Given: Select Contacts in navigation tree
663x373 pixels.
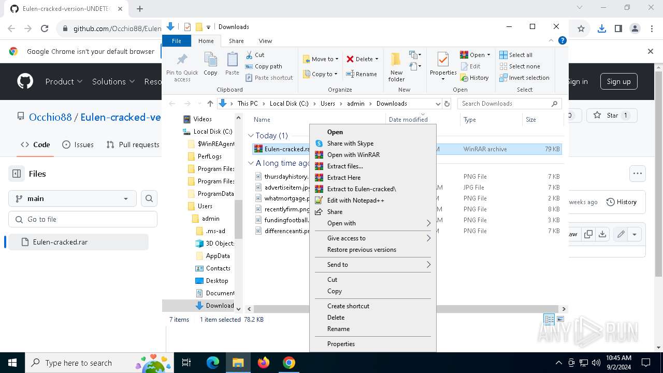Looking at the screenshot, I should (x=212, y=268).
